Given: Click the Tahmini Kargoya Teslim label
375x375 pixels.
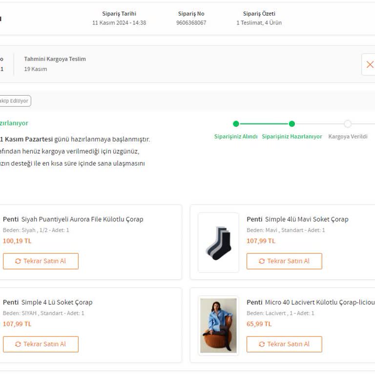Looking at the screenshot, I should [55, 59].
